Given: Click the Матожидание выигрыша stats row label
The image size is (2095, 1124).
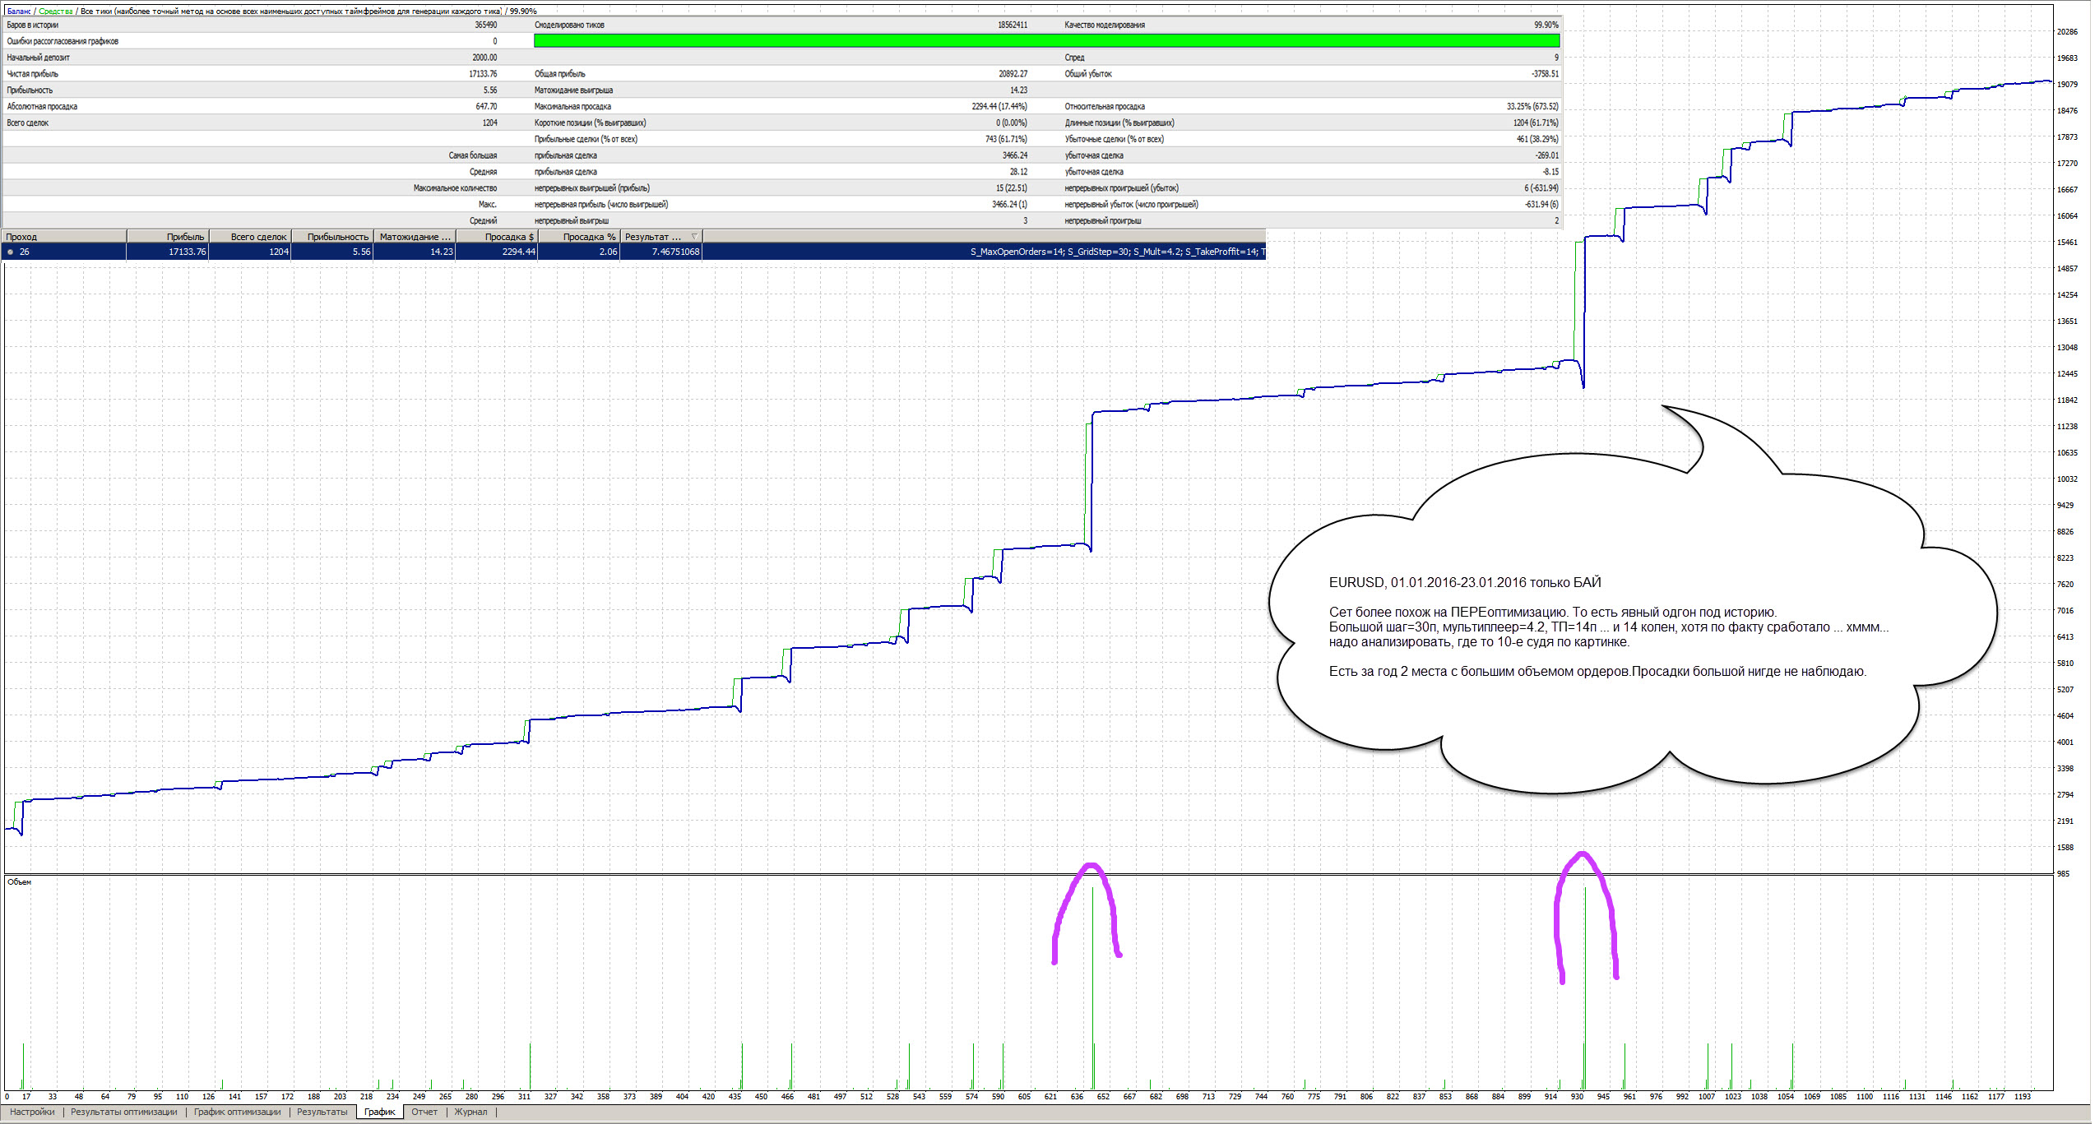Looking at the screenshot, I should 573,90.
